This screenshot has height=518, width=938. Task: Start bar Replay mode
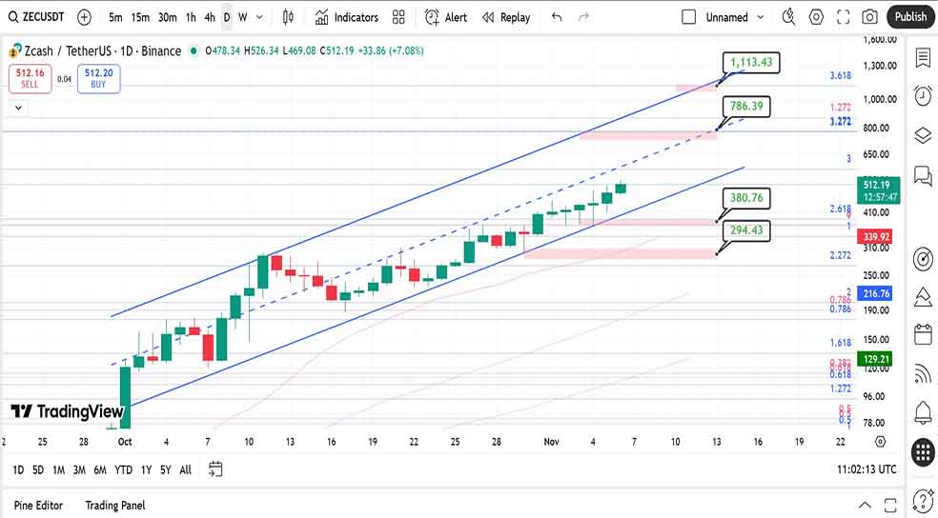pos(505,17)
